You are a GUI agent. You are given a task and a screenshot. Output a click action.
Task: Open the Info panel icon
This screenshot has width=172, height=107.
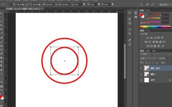(x=136, y=17)
